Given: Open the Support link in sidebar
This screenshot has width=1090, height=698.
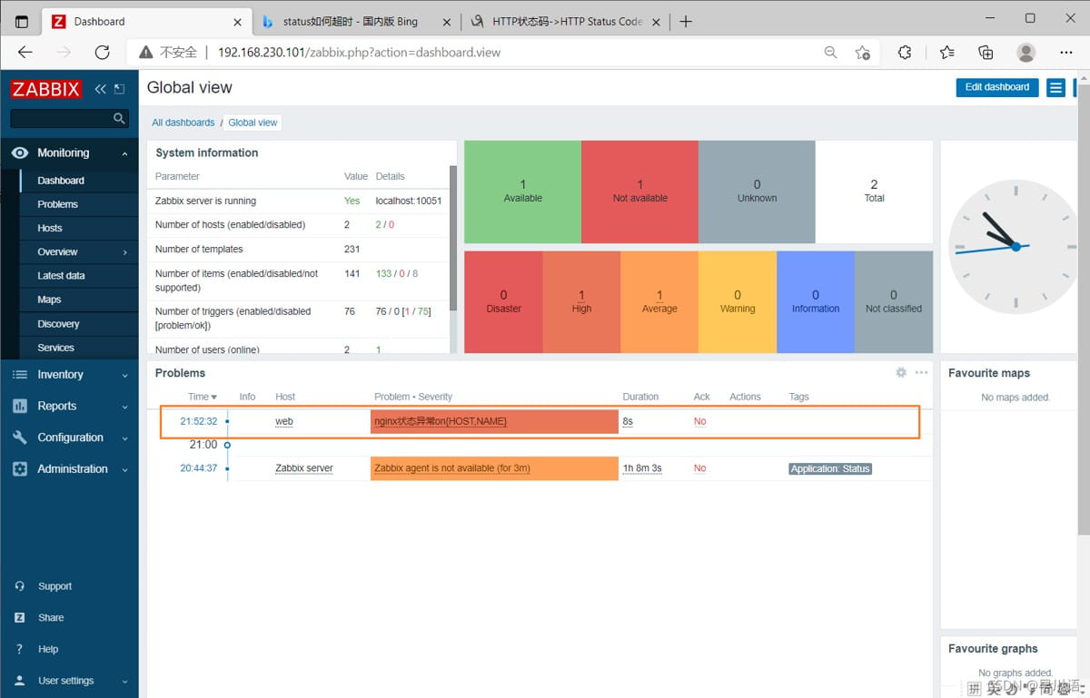Looking at the screenshot, I should click(54, 586).
